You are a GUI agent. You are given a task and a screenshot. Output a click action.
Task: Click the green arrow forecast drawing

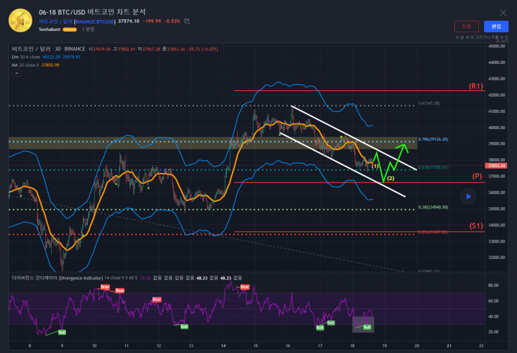coord(394,161)
